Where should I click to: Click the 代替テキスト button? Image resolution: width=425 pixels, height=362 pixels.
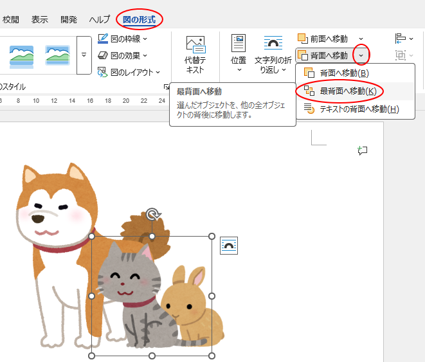click(x=195, y=55)
